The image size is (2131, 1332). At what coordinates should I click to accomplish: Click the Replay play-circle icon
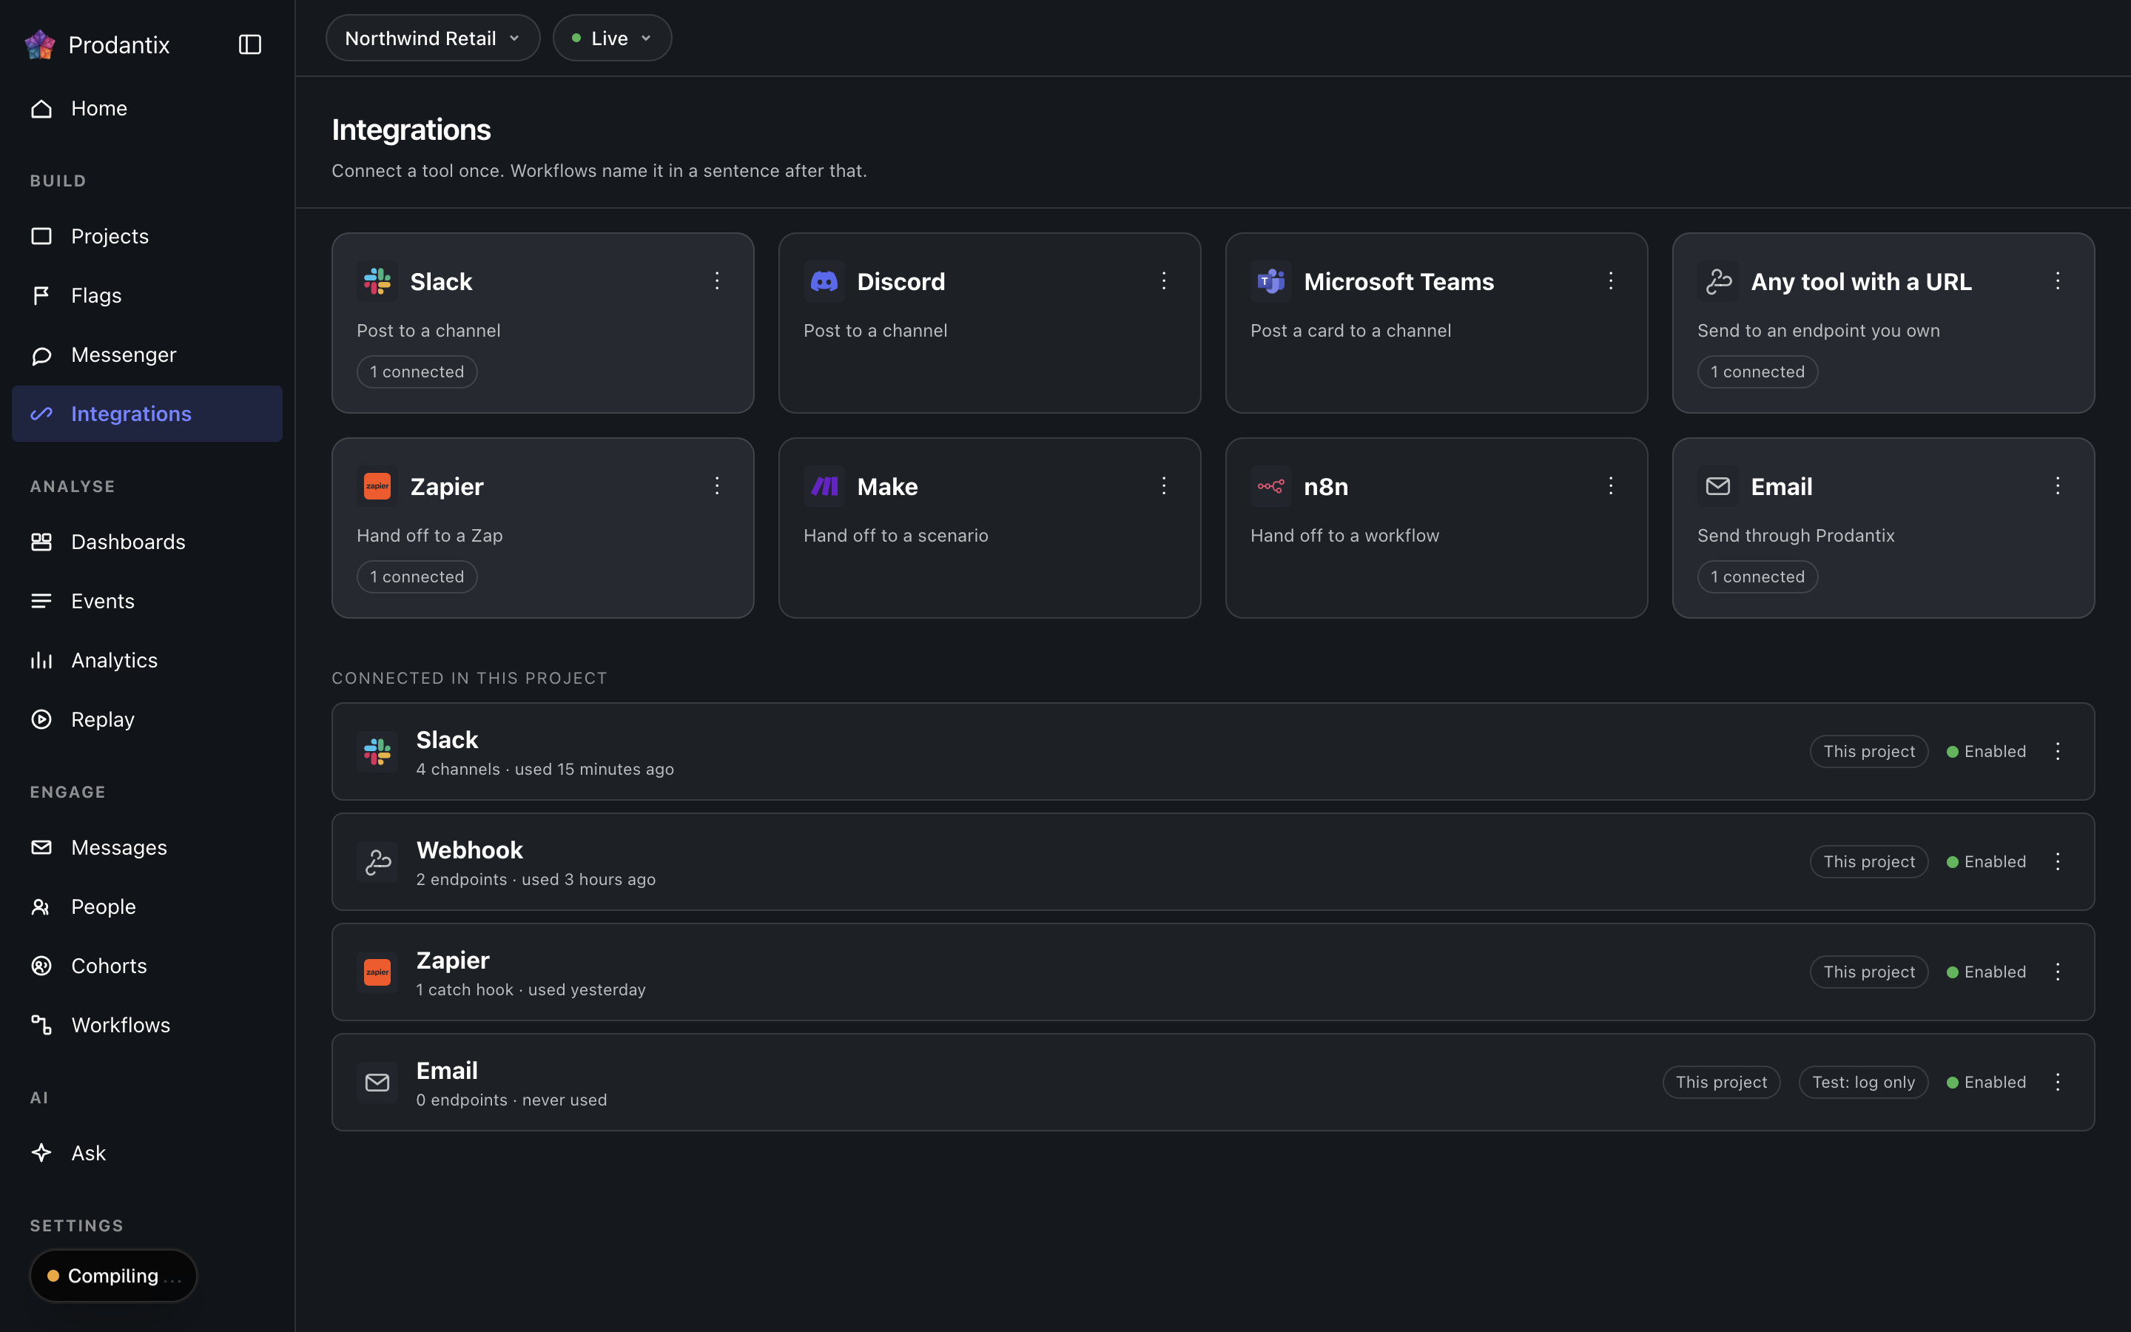(41, 719)
